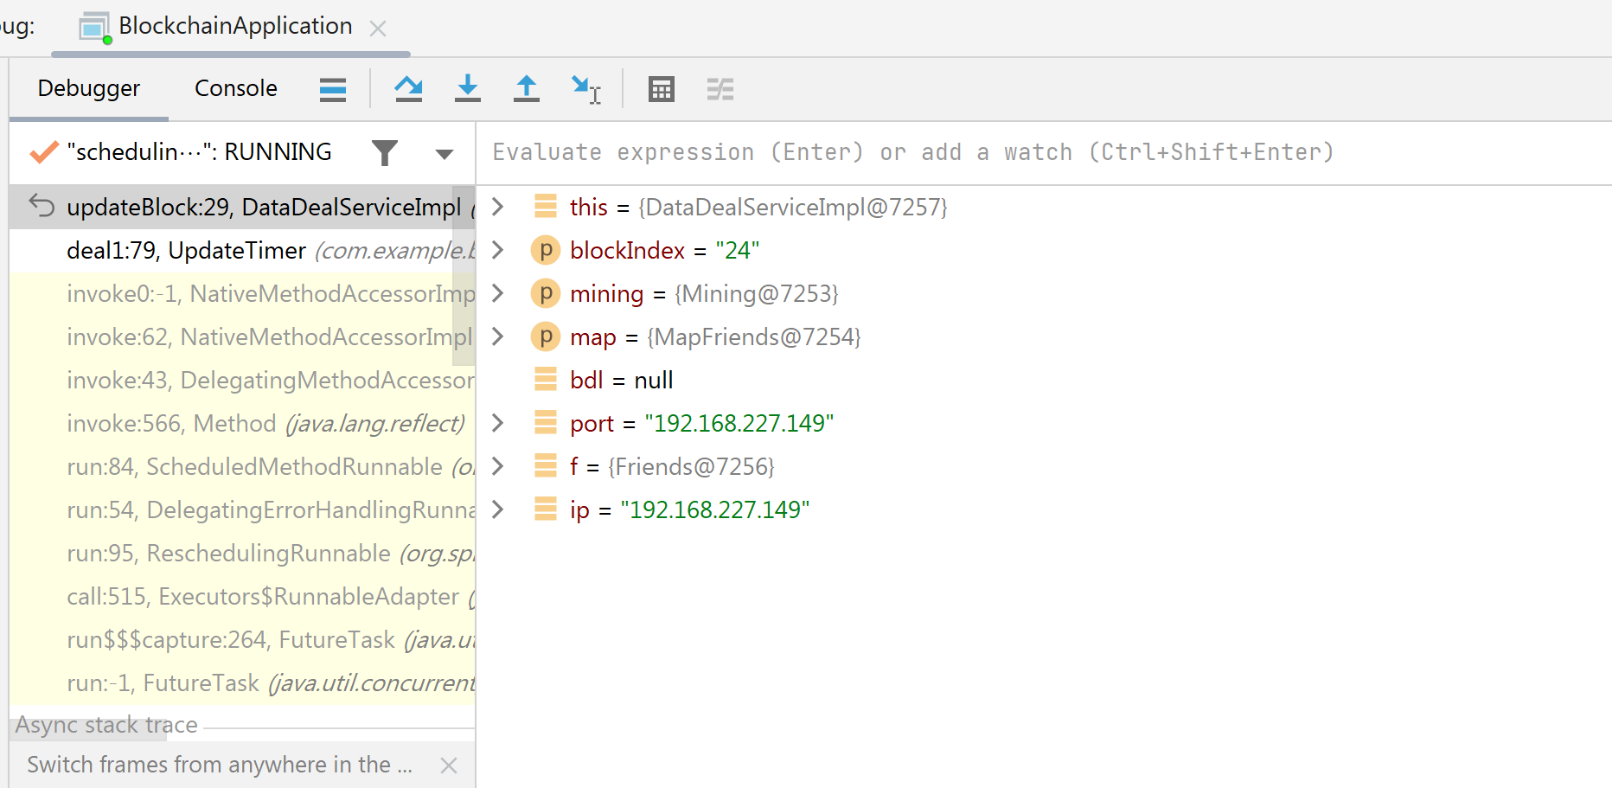This screenshot has height=788, width=1612.
Task: Expand the 'this' variable node
Action: coord(498,207)
